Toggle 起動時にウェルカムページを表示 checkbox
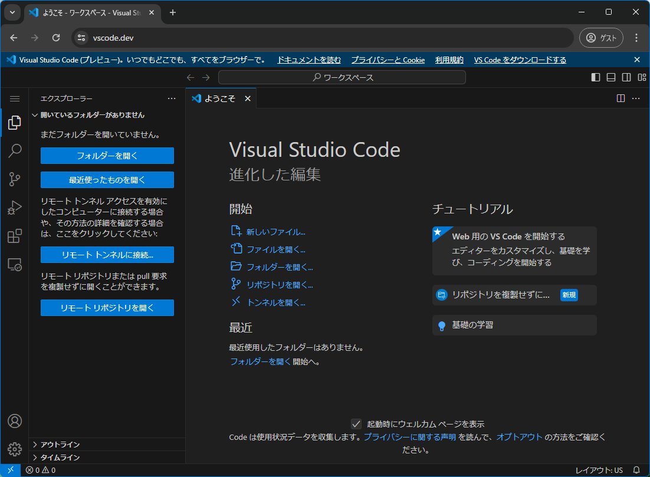Screen dimensions: 650x477 356,423
